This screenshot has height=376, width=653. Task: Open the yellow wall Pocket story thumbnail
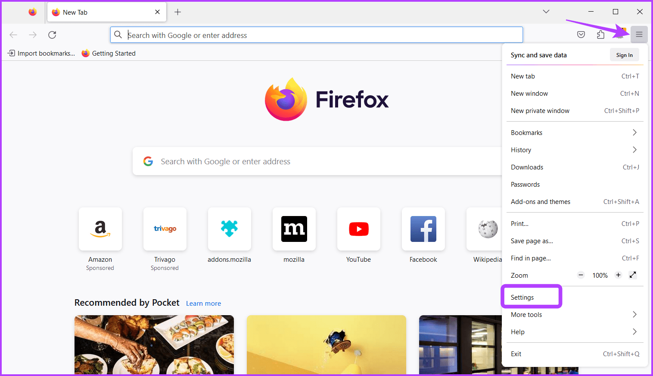coord(326,345)
